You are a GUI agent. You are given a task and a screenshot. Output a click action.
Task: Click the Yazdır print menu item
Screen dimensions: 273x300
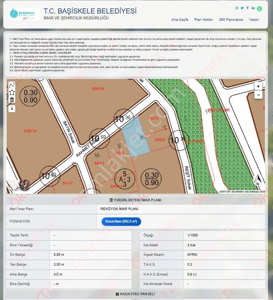pyautogui.click(x=254, y=19)
